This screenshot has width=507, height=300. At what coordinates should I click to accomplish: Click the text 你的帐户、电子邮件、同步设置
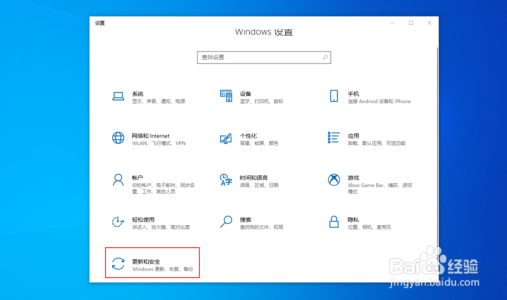tap(163, 189)
